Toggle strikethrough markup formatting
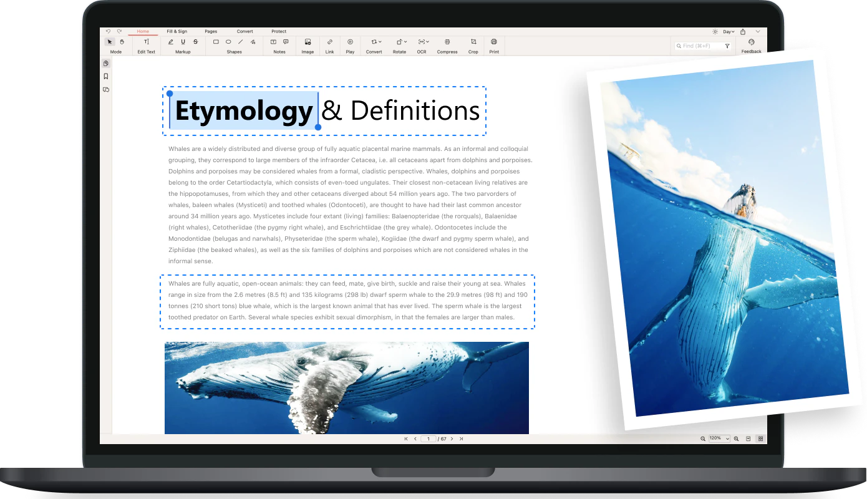 (196, 41)
